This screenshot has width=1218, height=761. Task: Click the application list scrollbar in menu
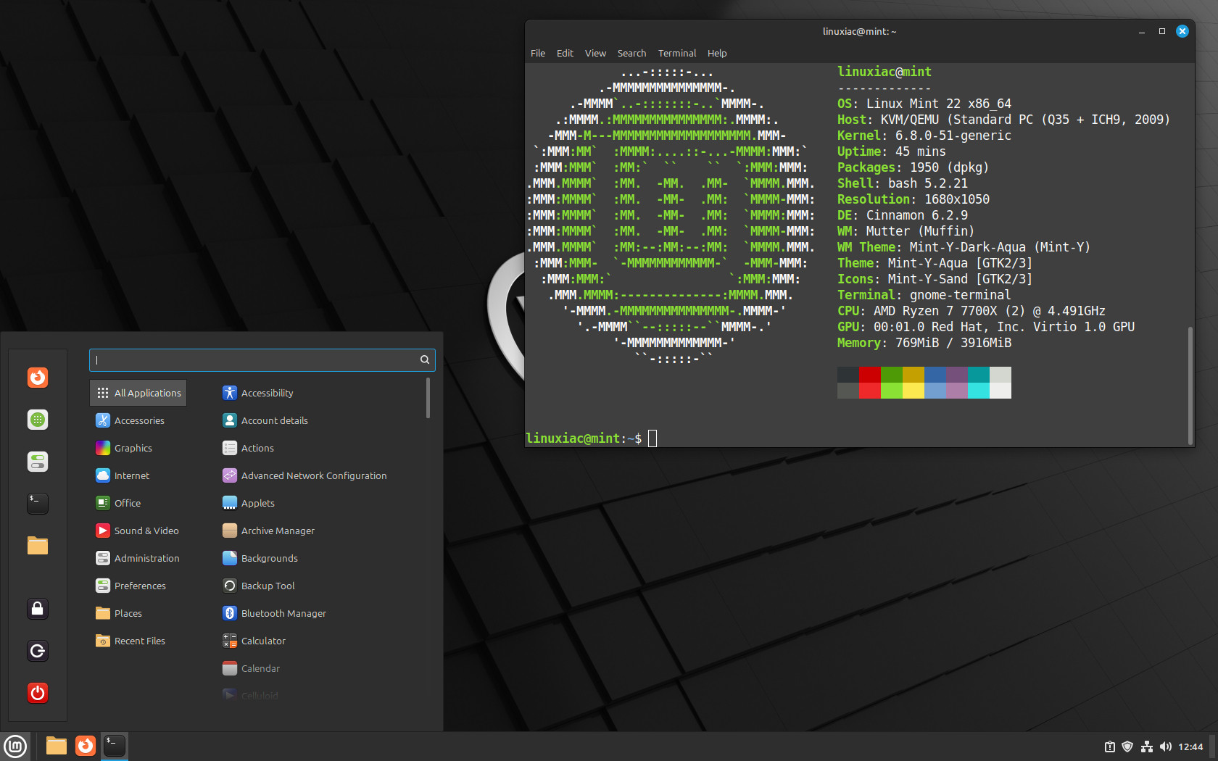(x=428, y=399)
